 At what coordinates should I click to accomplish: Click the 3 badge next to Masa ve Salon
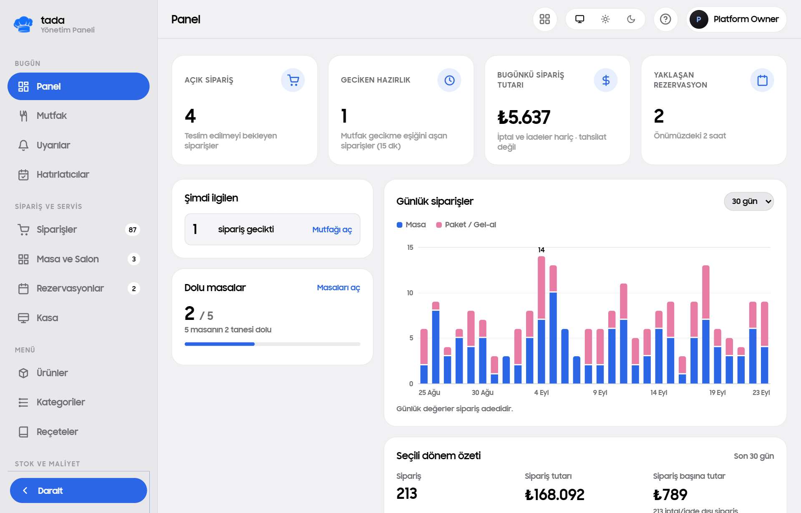[x=133, y=259]
